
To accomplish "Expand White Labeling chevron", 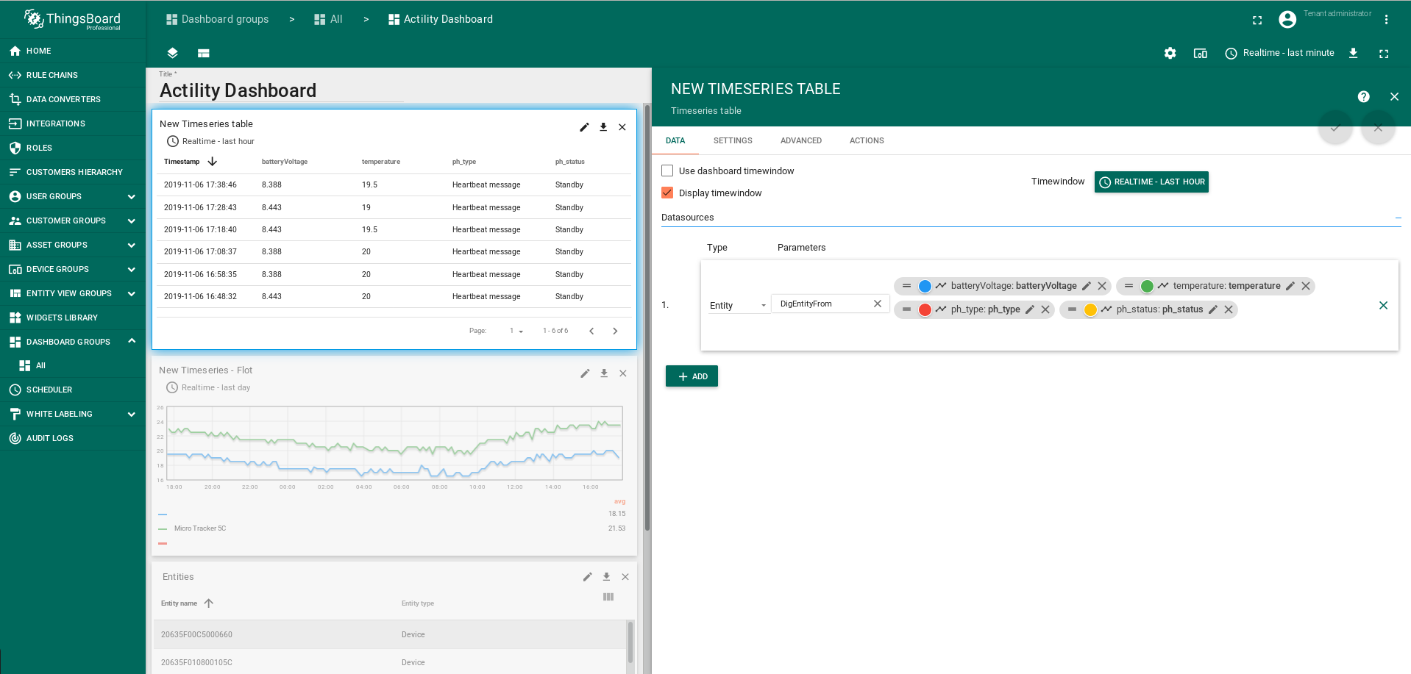I will click(131, 414).
